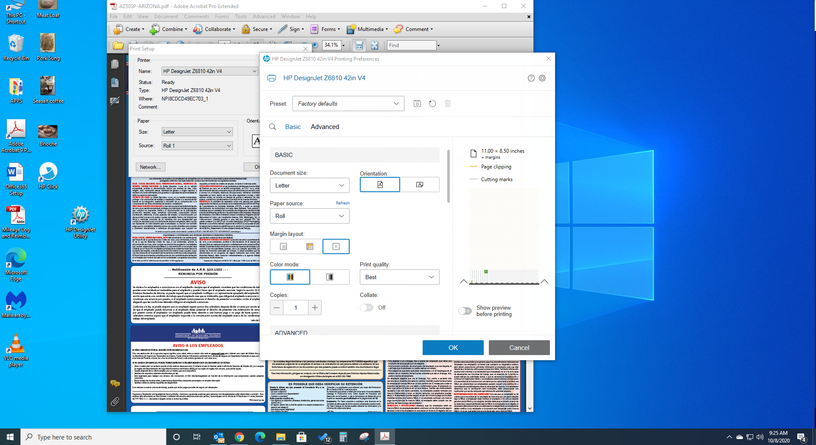
Task: Open the help question mark icon
Action: click(x=531, y=78)
